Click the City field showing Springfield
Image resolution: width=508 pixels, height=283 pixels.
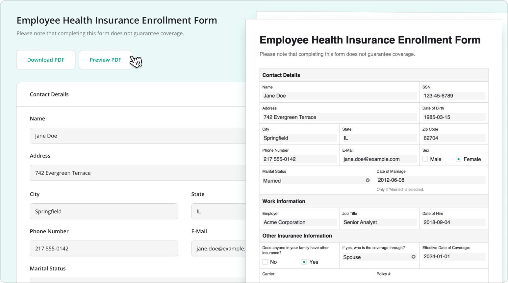(104, 212)
